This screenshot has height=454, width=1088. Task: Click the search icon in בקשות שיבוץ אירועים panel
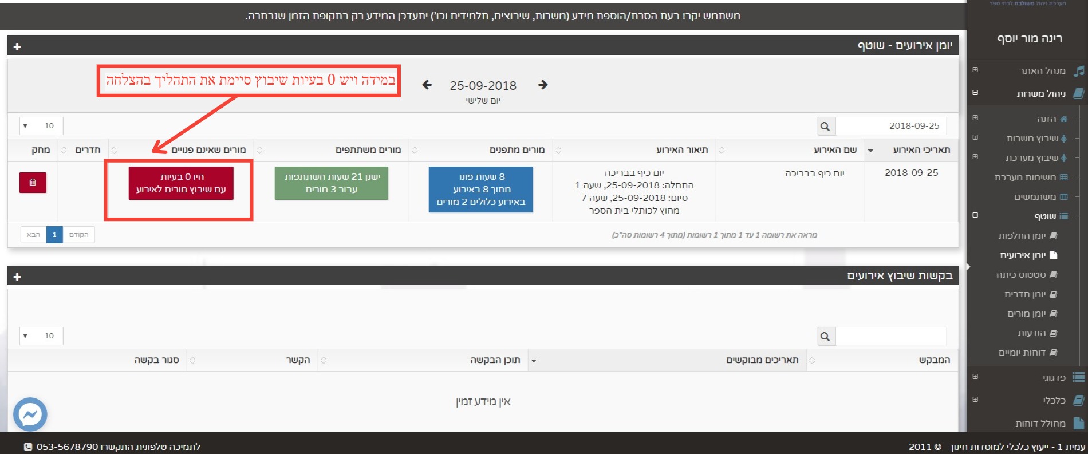tap(825, 336)
